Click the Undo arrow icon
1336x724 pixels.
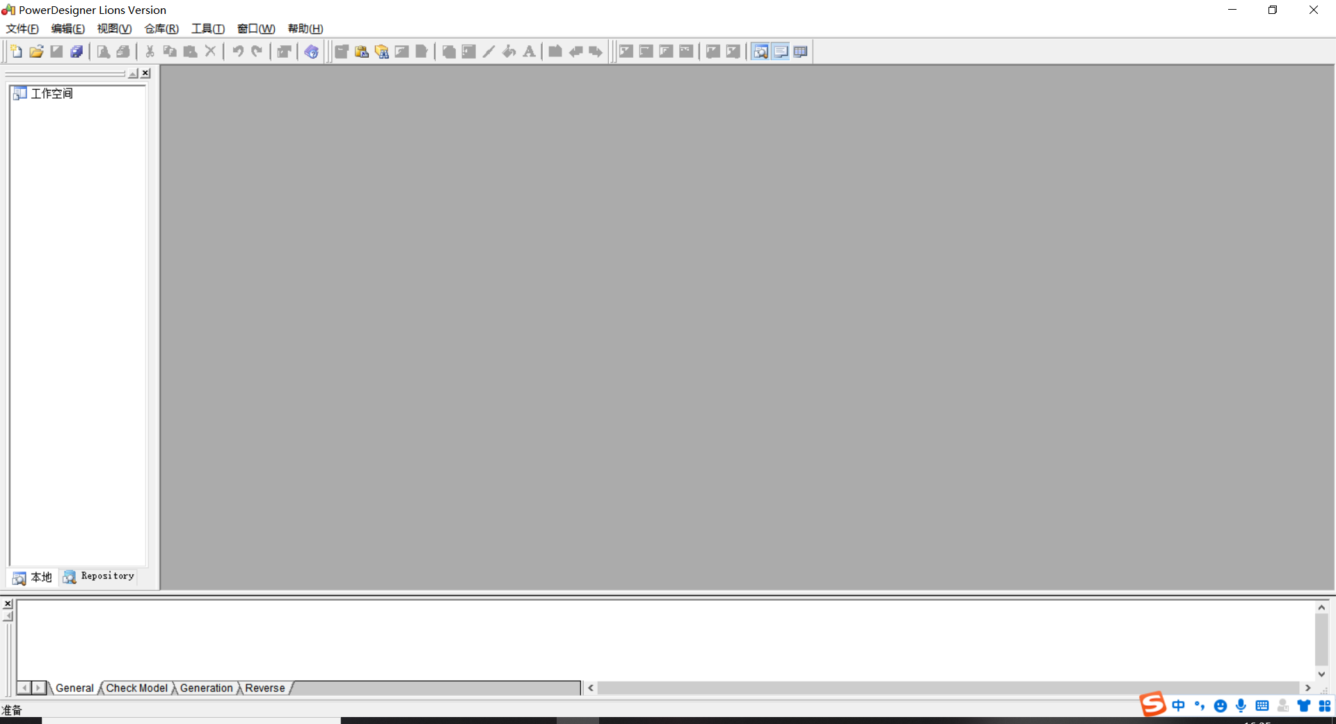[237, 52]
